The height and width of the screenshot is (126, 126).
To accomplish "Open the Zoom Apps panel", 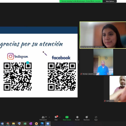I will [x=96, y=118].
